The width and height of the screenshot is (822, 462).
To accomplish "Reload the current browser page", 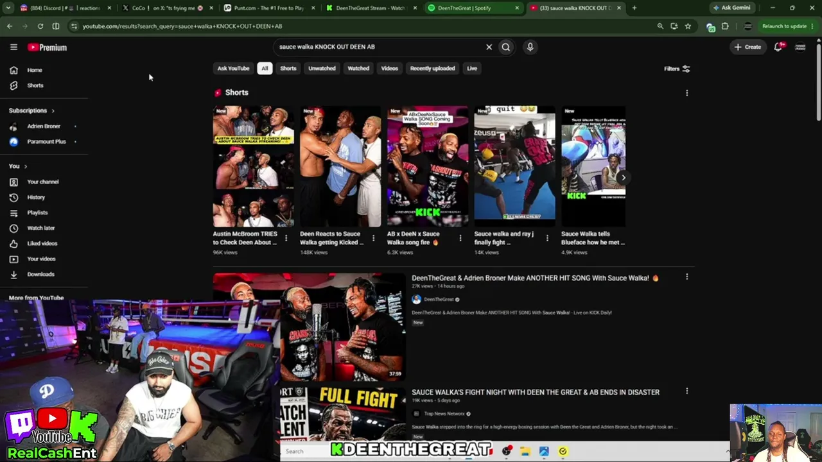I will pos(40,26).
